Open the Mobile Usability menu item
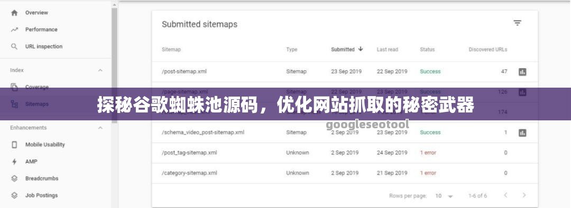Viewport: 571px width, 208px height. (x=45, y=145)
